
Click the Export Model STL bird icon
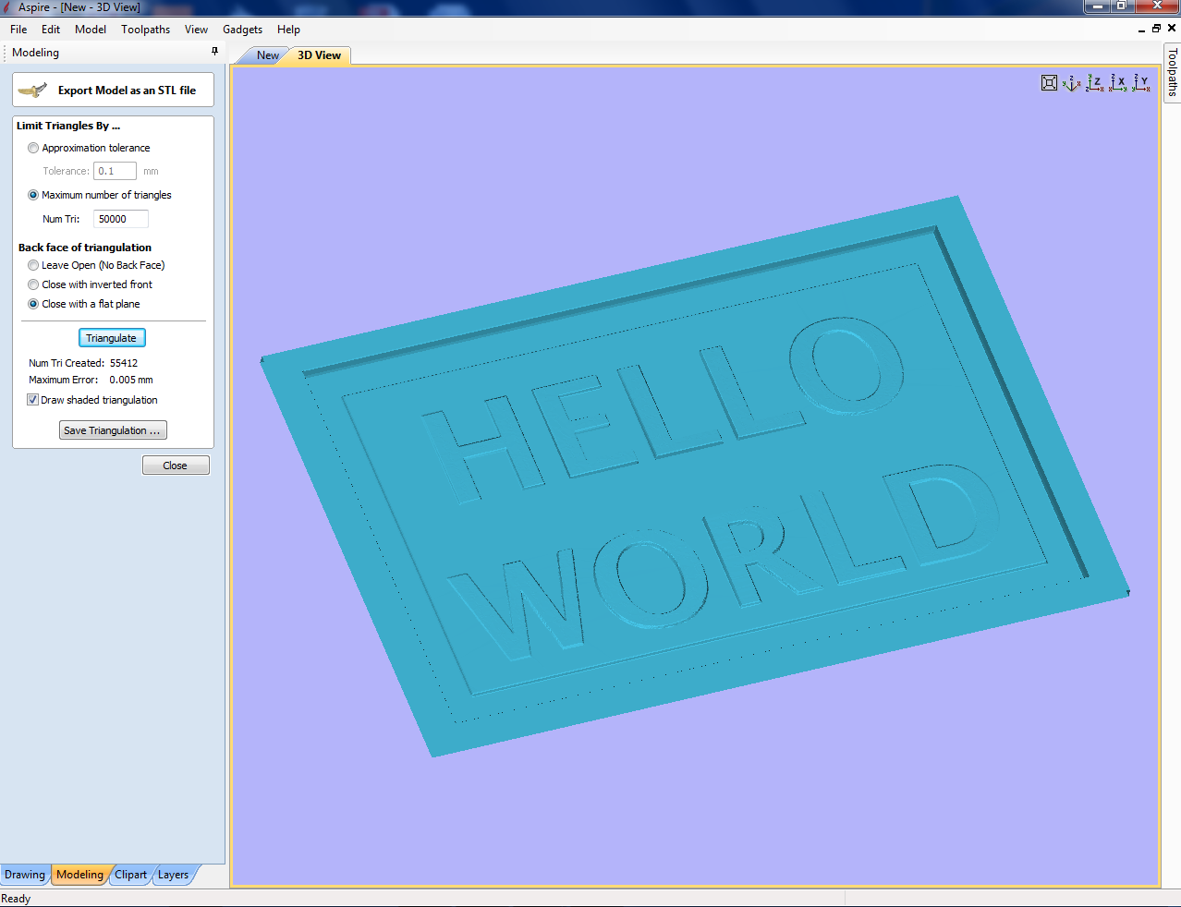32,91
